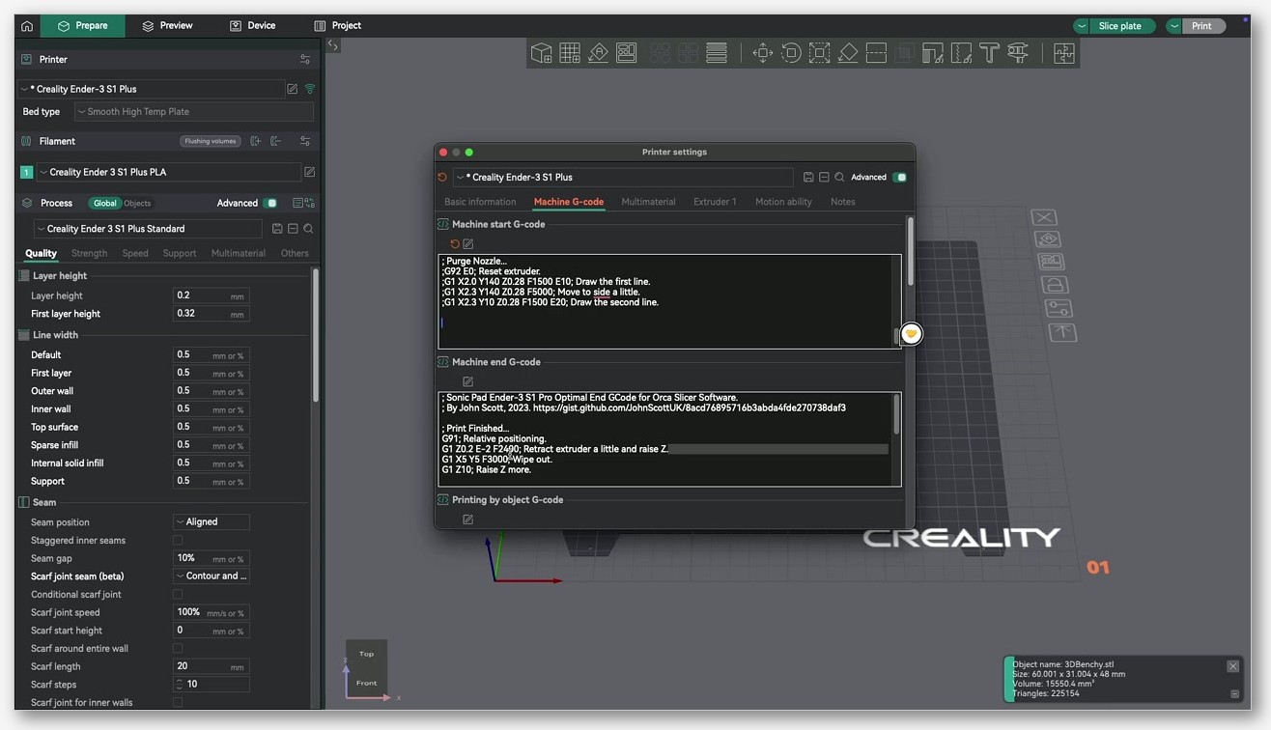Click the search process settings icon in sidebar
Viewport: 1271px width, 730px height.
pos(308,229)
